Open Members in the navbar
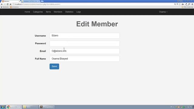 (58, 12)
